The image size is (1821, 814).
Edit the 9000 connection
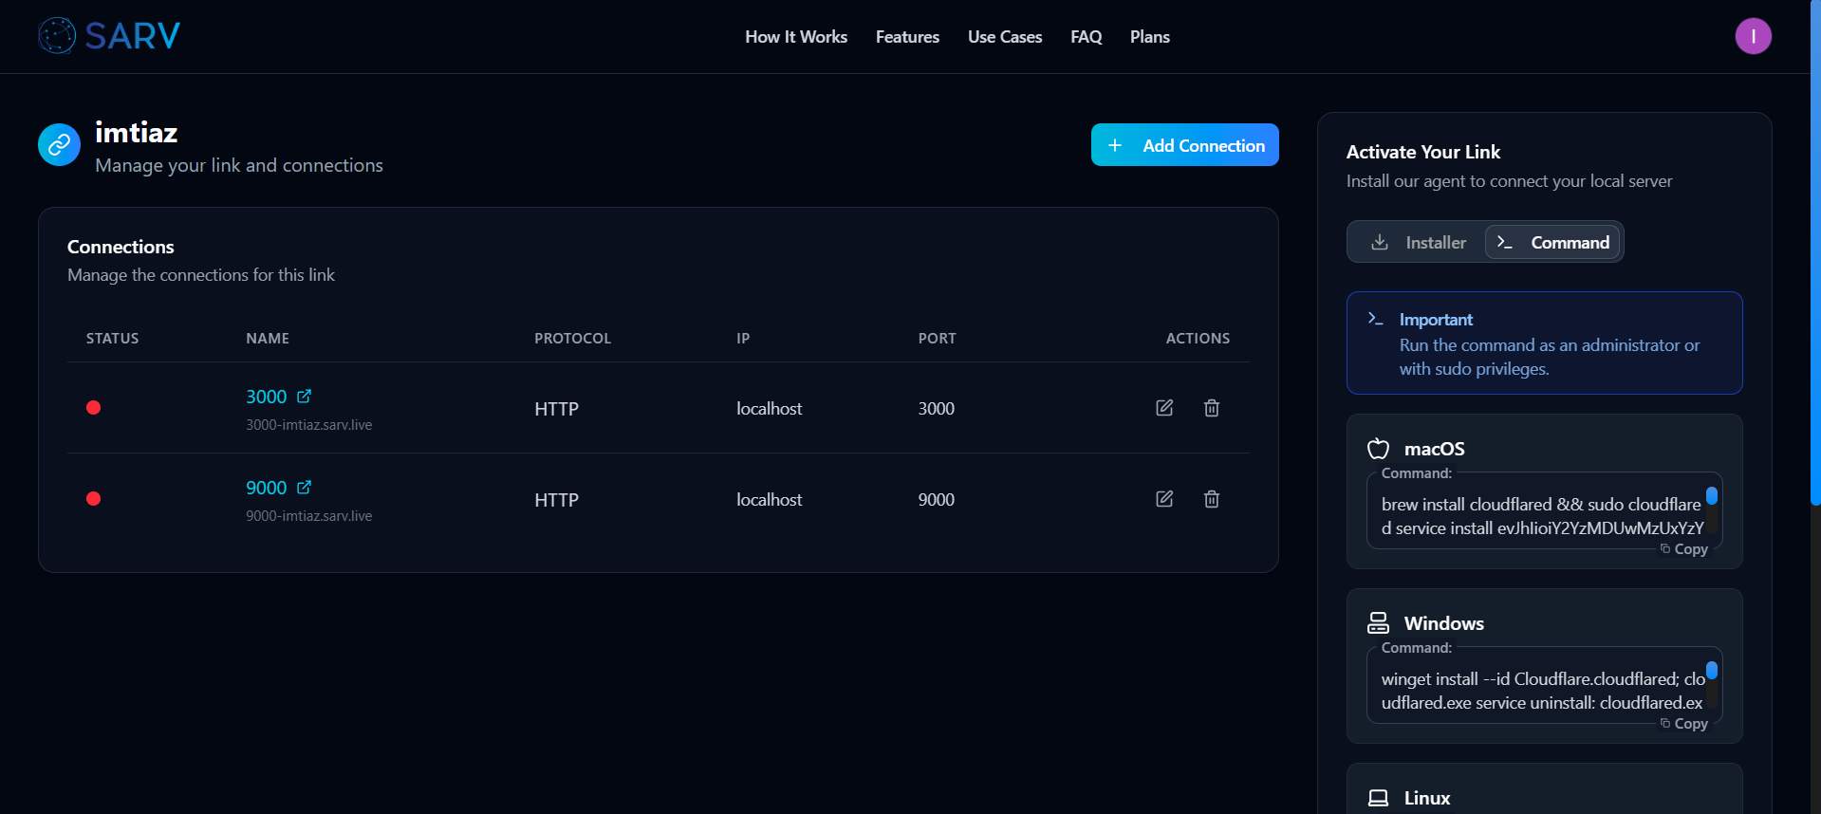tap(1164, 499)
